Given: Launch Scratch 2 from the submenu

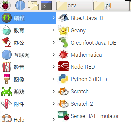Looking at the screenshot, I should (x=94, y=104).
